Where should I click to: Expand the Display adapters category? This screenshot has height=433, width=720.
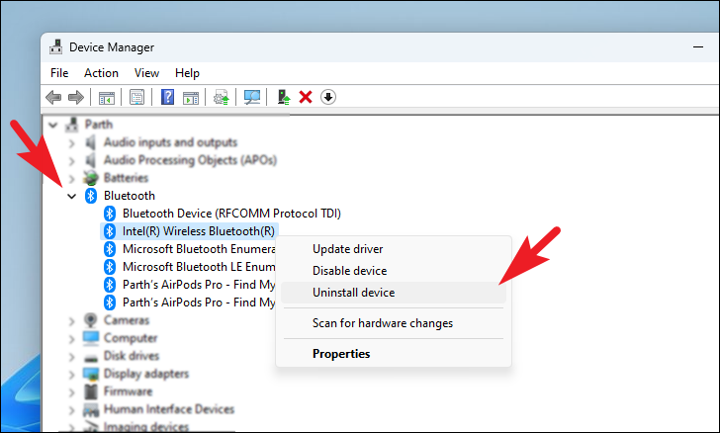[71, 375]
